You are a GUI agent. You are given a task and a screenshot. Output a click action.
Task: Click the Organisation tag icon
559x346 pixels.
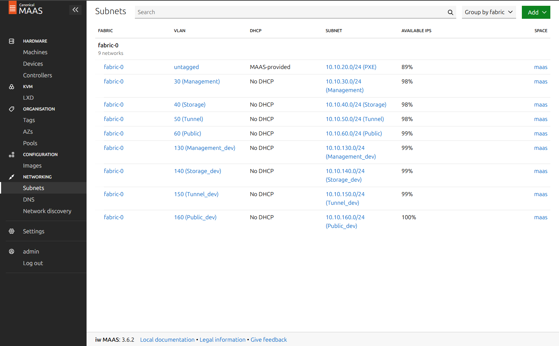point(12,109)
